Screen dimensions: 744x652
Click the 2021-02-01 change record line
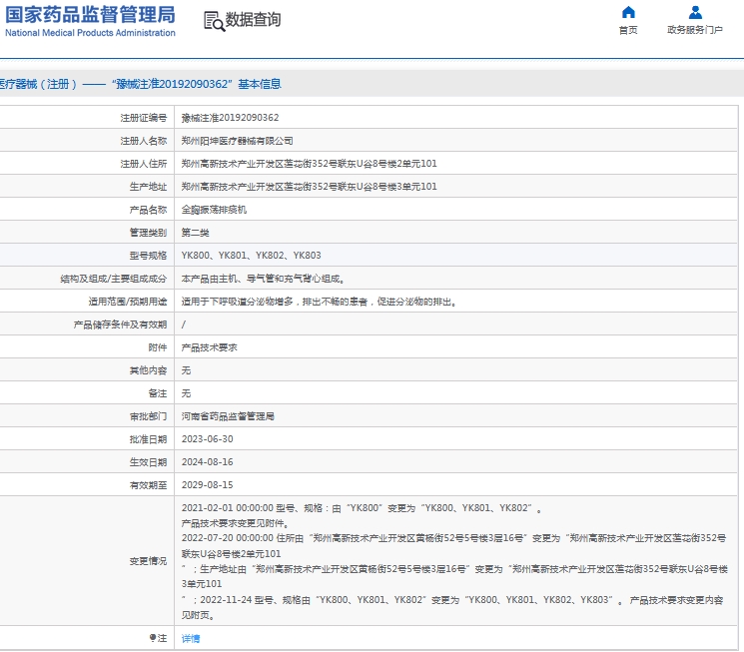click(x=362, y=508)
